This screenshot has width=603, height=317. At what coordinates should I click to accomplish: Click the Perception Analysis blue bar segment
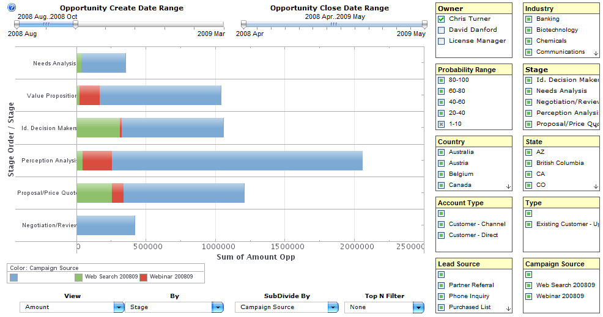[x=237, y=161]
